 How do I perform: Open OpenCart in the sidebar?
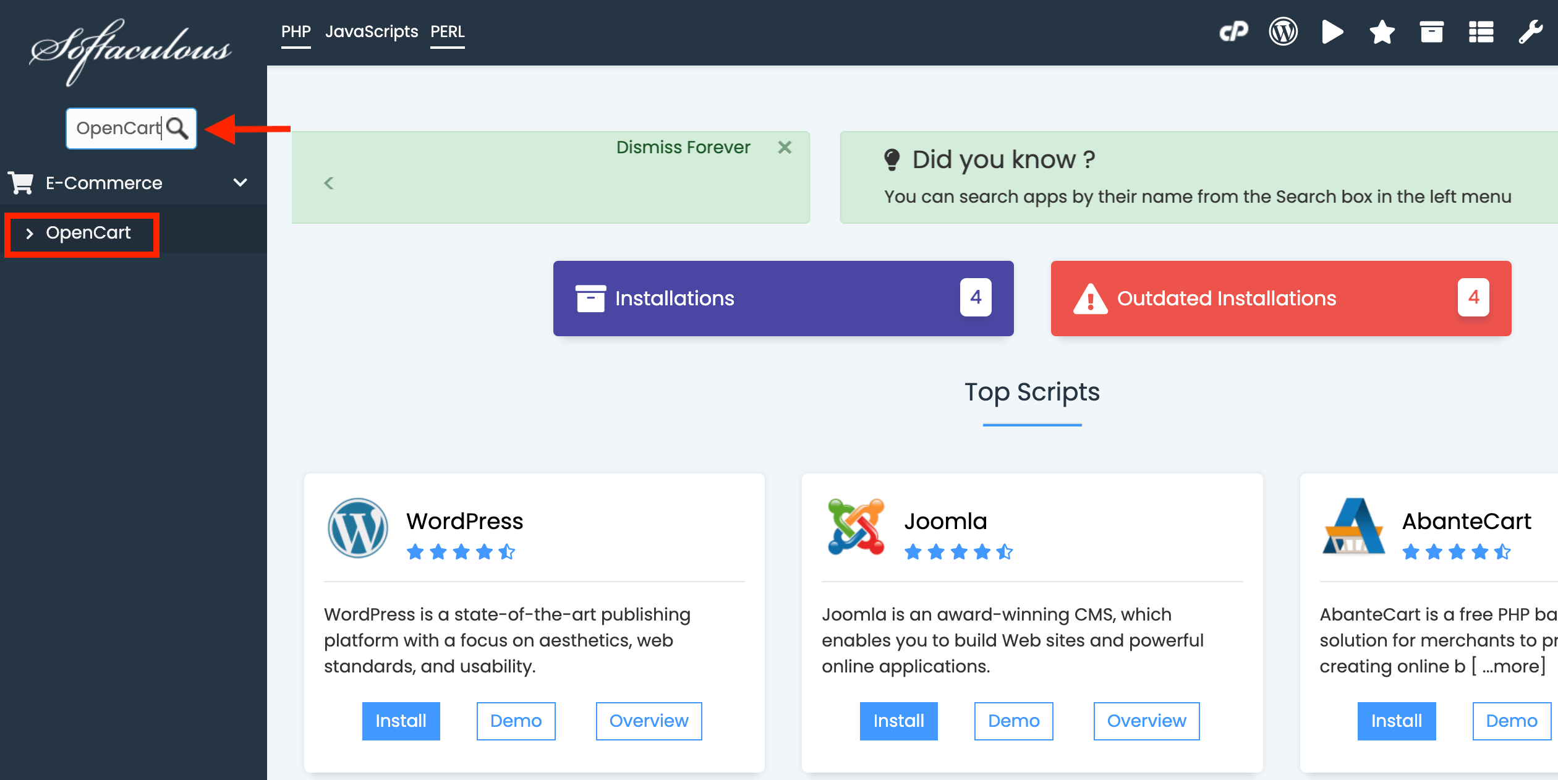click(88, 233)
